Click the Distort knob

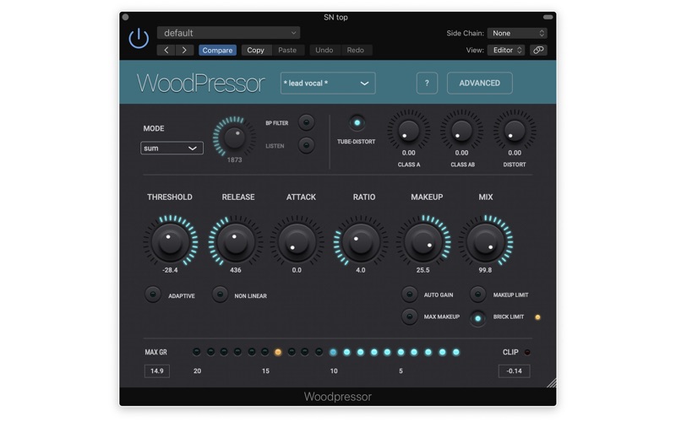[515, 131]
